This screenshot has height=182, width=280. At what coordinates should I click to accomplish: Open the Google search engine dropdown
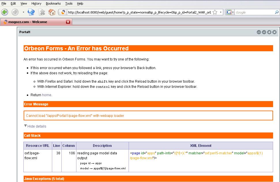230,12
